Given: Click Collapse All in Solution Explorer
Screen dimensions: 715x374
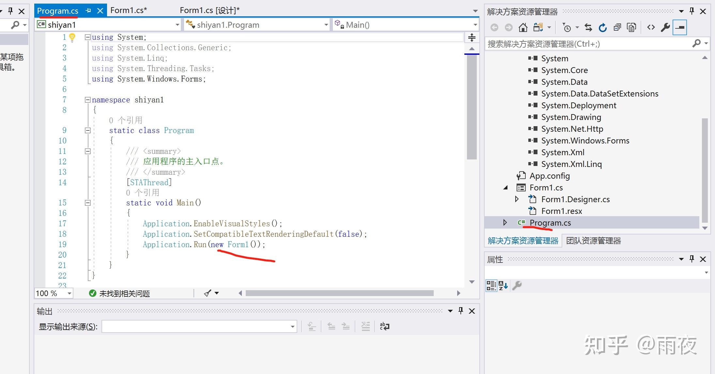Looking at the screenshot, I should pyautogui.click(x=617, y=28).
